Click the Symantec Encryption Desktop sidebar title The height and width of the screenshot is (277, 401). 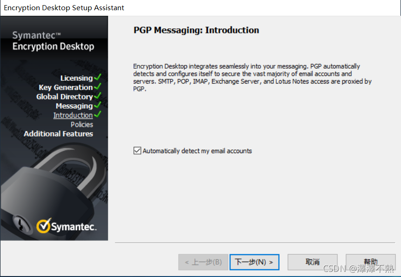tap(53, 41)
